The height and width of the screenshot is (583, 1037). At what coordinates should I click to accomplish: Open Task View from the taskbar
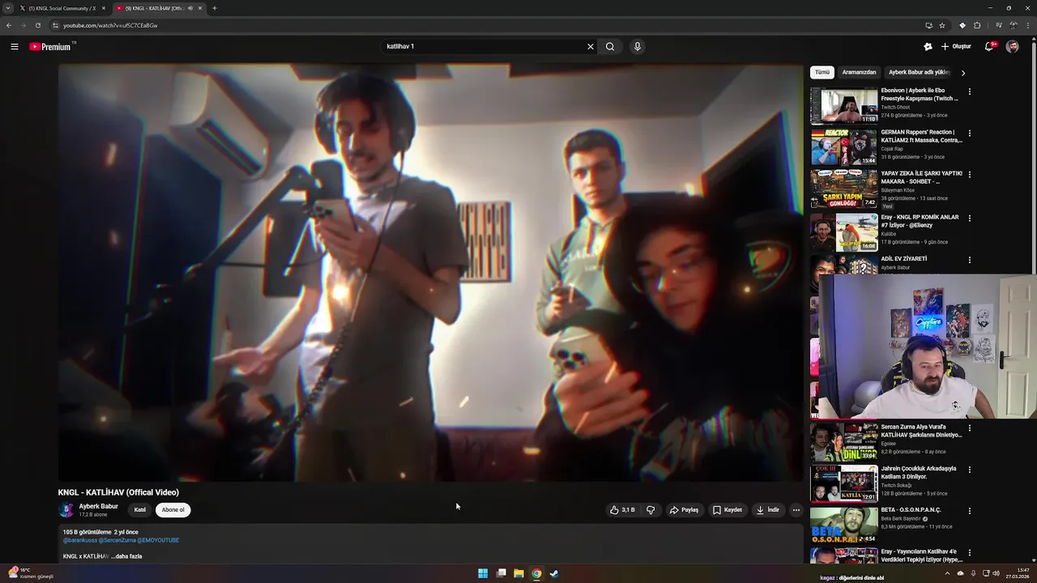[501, 573]
